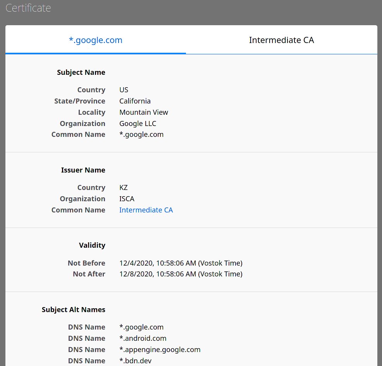This screenshot has width=382, height=366.
Task: Select the Organization value Google LLC
Action: point(138,123)
